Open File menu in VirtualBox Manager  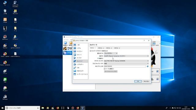pyautogui.click(x=66, y=40)
